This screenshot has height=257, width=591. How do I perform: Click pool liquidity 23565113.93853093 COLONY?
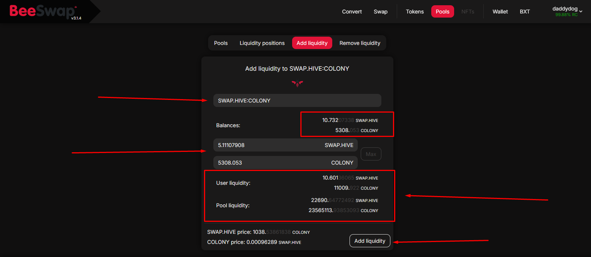click(x=343, y=210)
